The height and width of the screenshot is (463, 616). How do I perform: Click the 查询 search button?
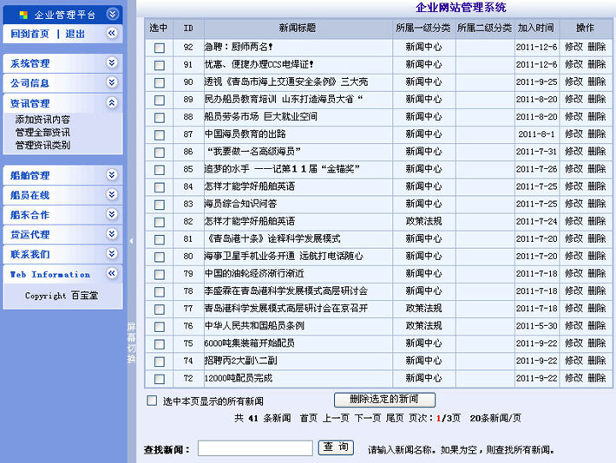(336, 447)
